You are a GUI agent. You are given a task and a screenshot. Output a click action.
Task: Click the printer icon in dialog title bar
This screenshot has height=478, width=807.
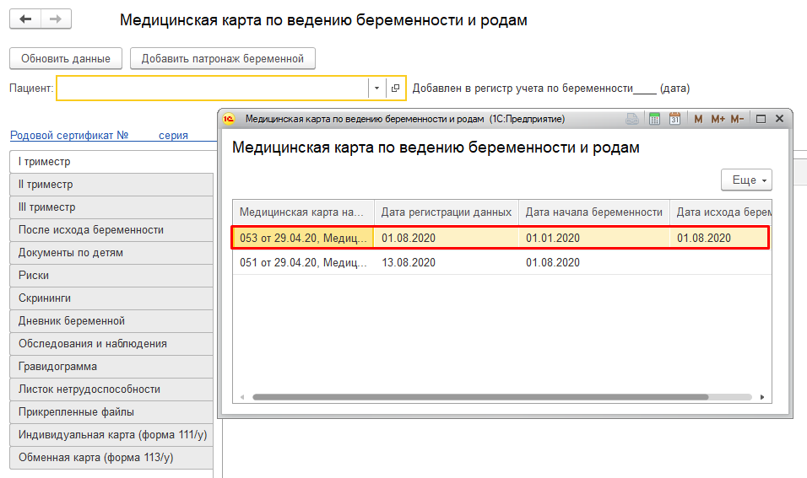[632, 119]
